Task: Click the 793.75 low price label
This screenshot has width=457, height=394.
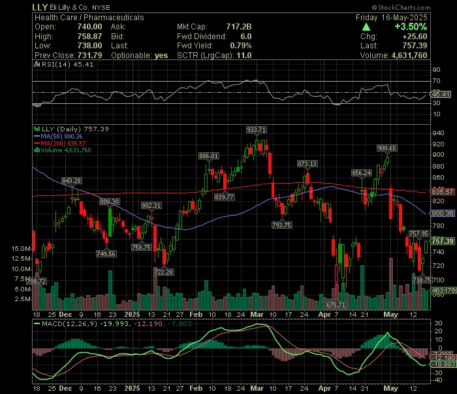Action: tap(281, 225)
